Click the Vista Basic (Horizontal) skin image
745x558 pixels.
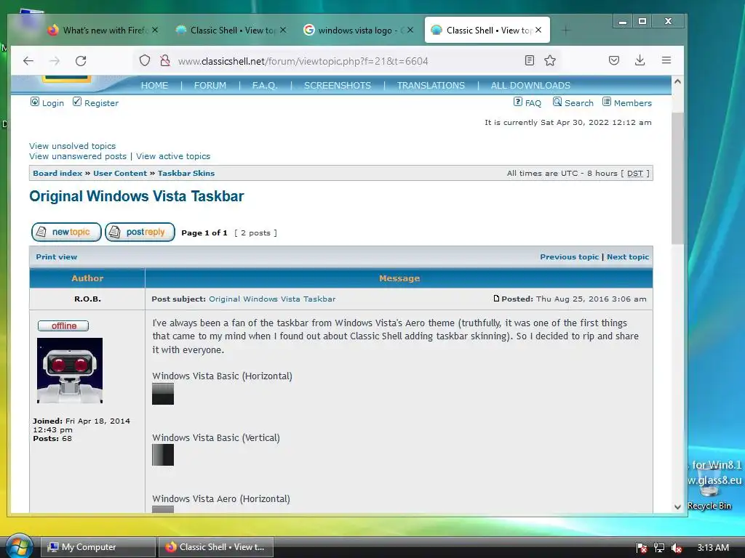[163, 394]
